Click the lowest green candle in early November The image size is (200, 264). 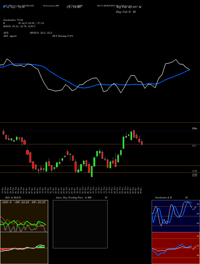[92, 171]
